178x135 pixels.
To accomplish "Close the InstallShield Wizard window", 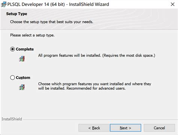I will pos(173,4).
